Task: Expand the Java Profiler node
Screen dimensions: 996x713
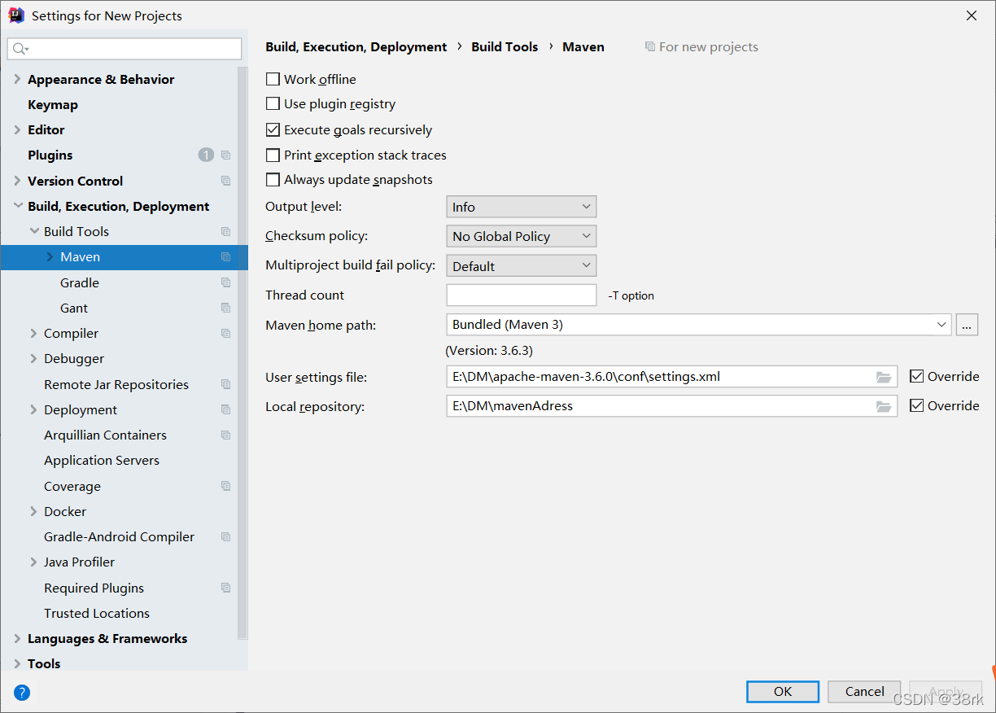Action: pyautogui.click(x=34, y=562)
